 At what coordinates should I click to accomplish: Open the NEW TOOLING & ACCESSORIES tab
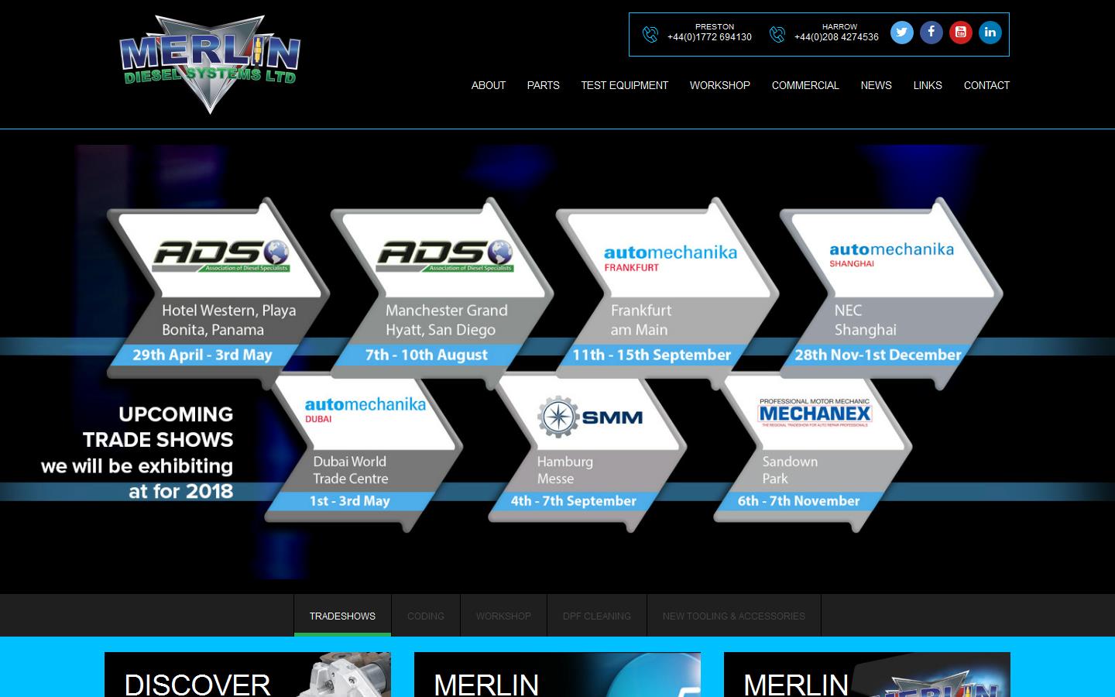pyautogui.click(x=733, y=616)
